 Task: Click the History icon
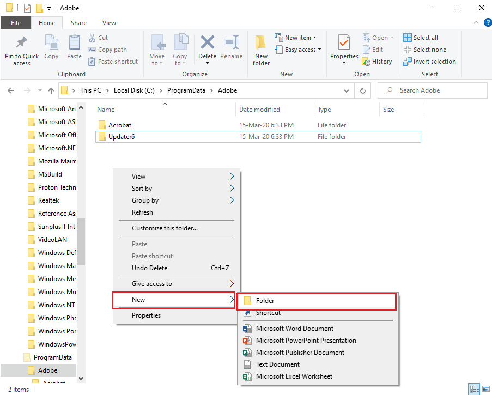[366, 62]
